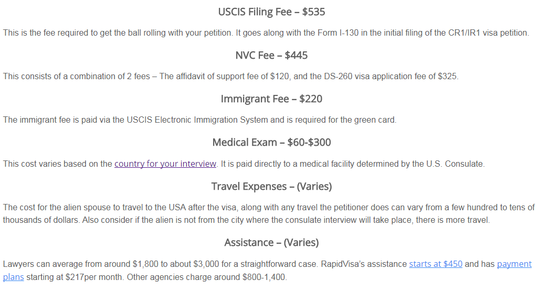
Task: Click the USCIS Electronic Immigration System sentence
Action: tap(199, 120)
